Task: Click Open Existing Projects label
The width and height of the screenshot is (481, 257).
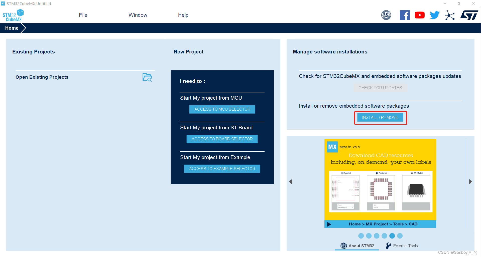Action: click(42, 77)
